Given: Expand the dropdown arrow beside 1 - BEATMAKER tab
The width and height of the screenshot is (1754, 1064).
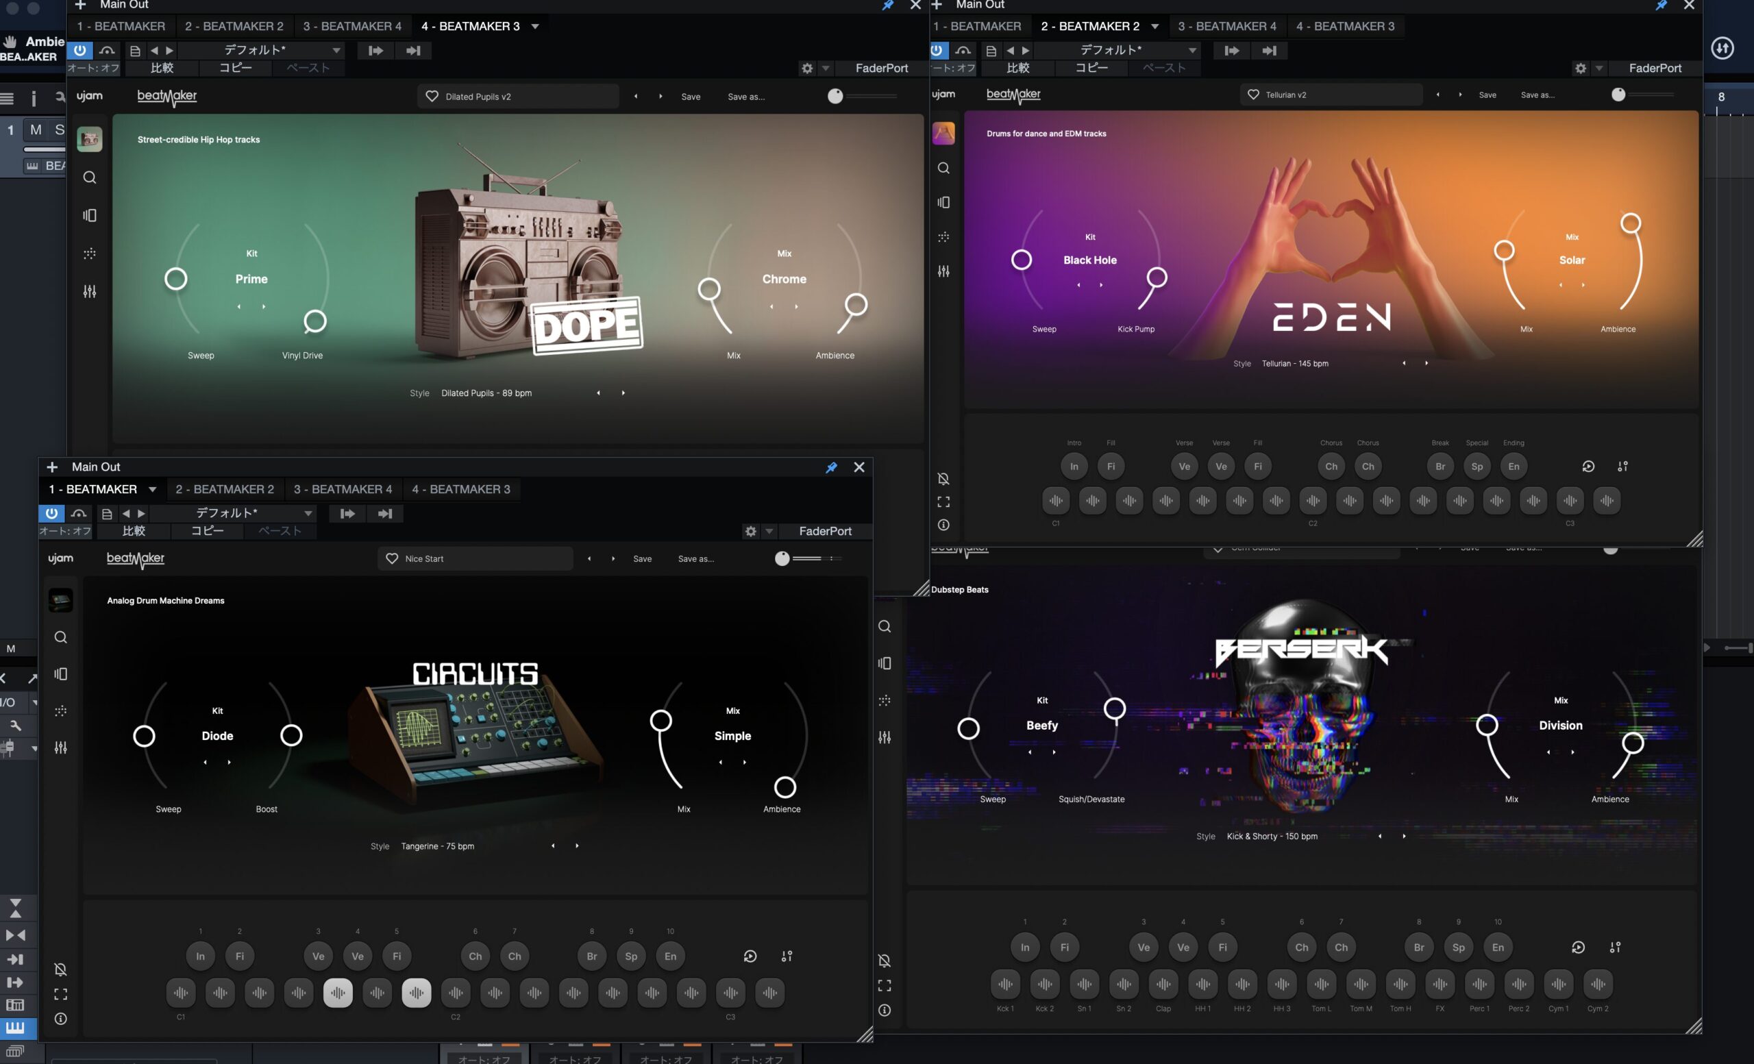Looking at the screenshot, I should tap(152, 489).
